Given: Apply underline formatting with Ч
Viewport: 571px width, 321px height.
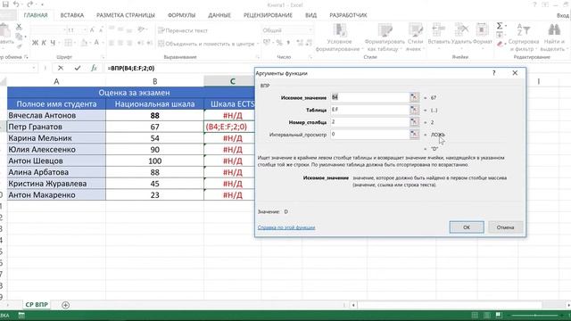Looking at the screenshot, I should 53,43.
